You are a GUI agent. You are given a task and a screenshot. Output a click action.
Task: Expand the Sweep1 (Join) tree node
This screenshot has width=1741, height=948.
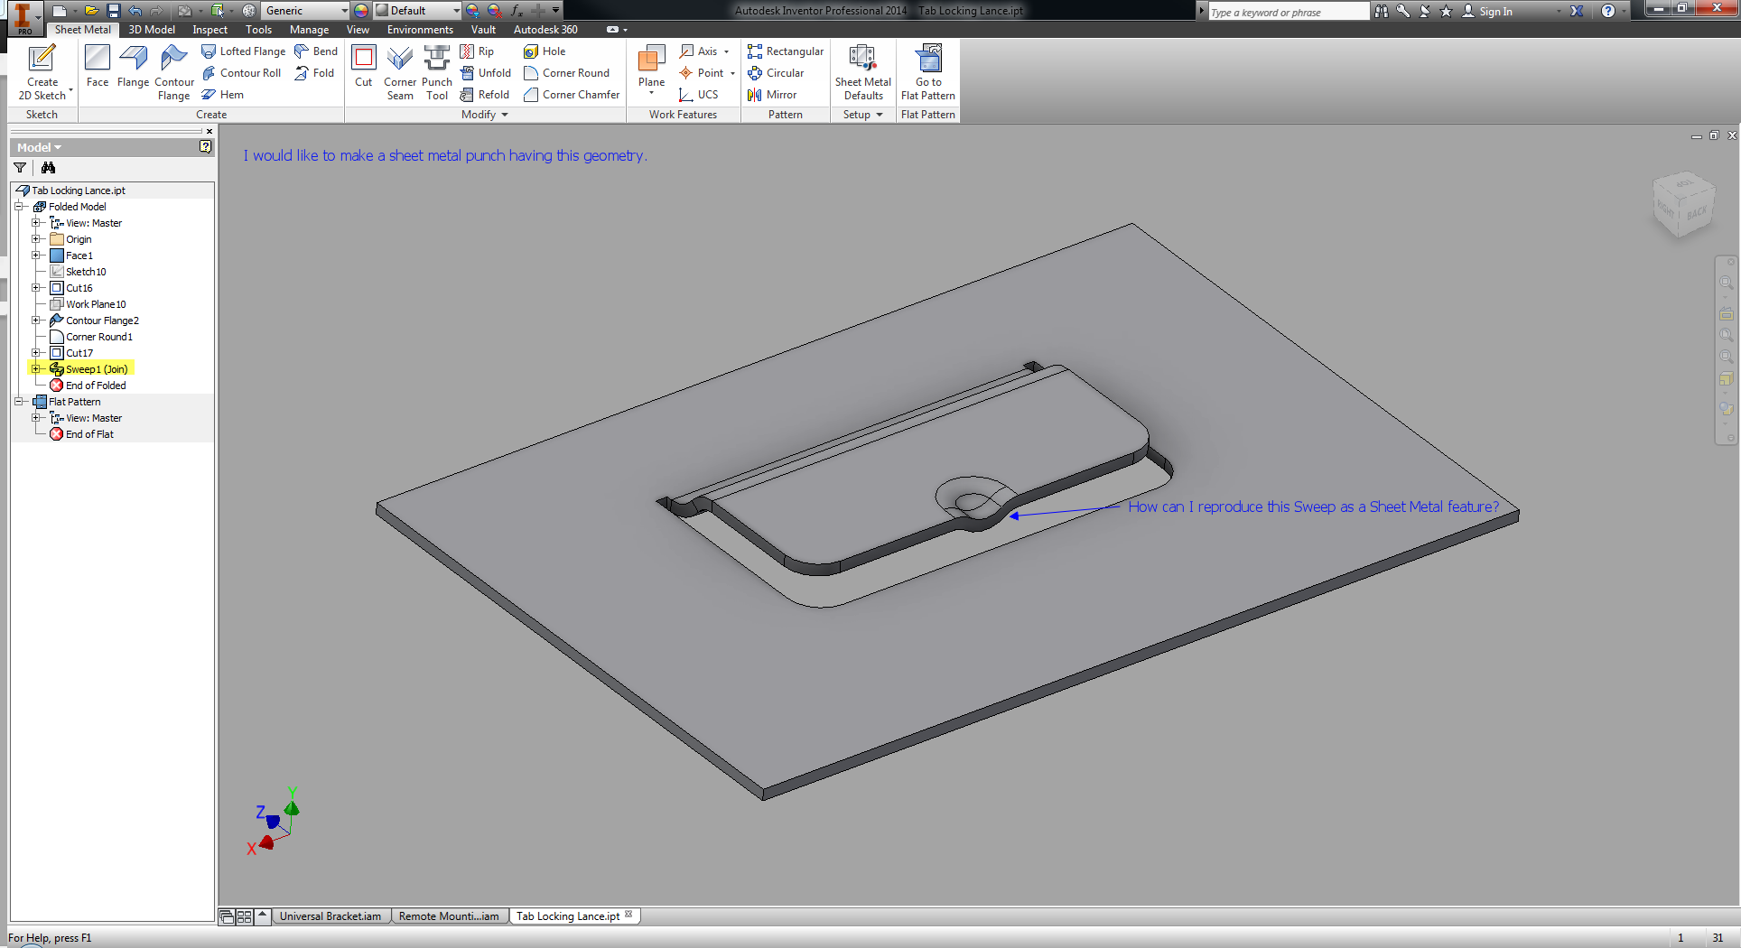[x=36, y=369]
